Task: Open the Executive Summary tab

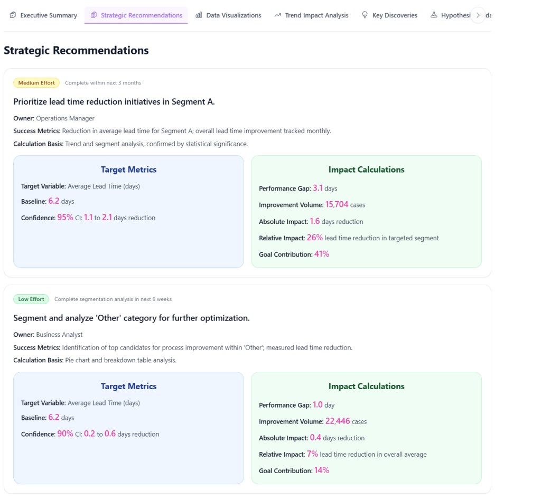Action: [43, 15]
